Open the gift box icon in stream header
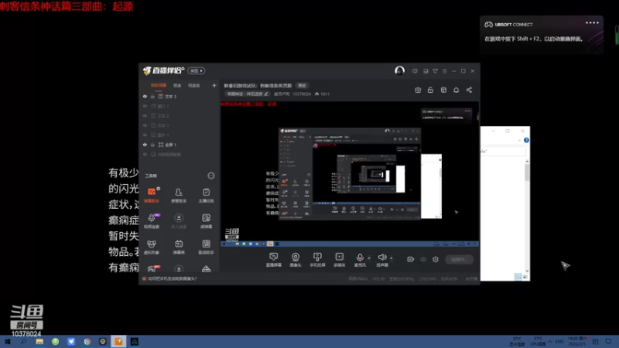The image size is (619, 348). point(418,90)
